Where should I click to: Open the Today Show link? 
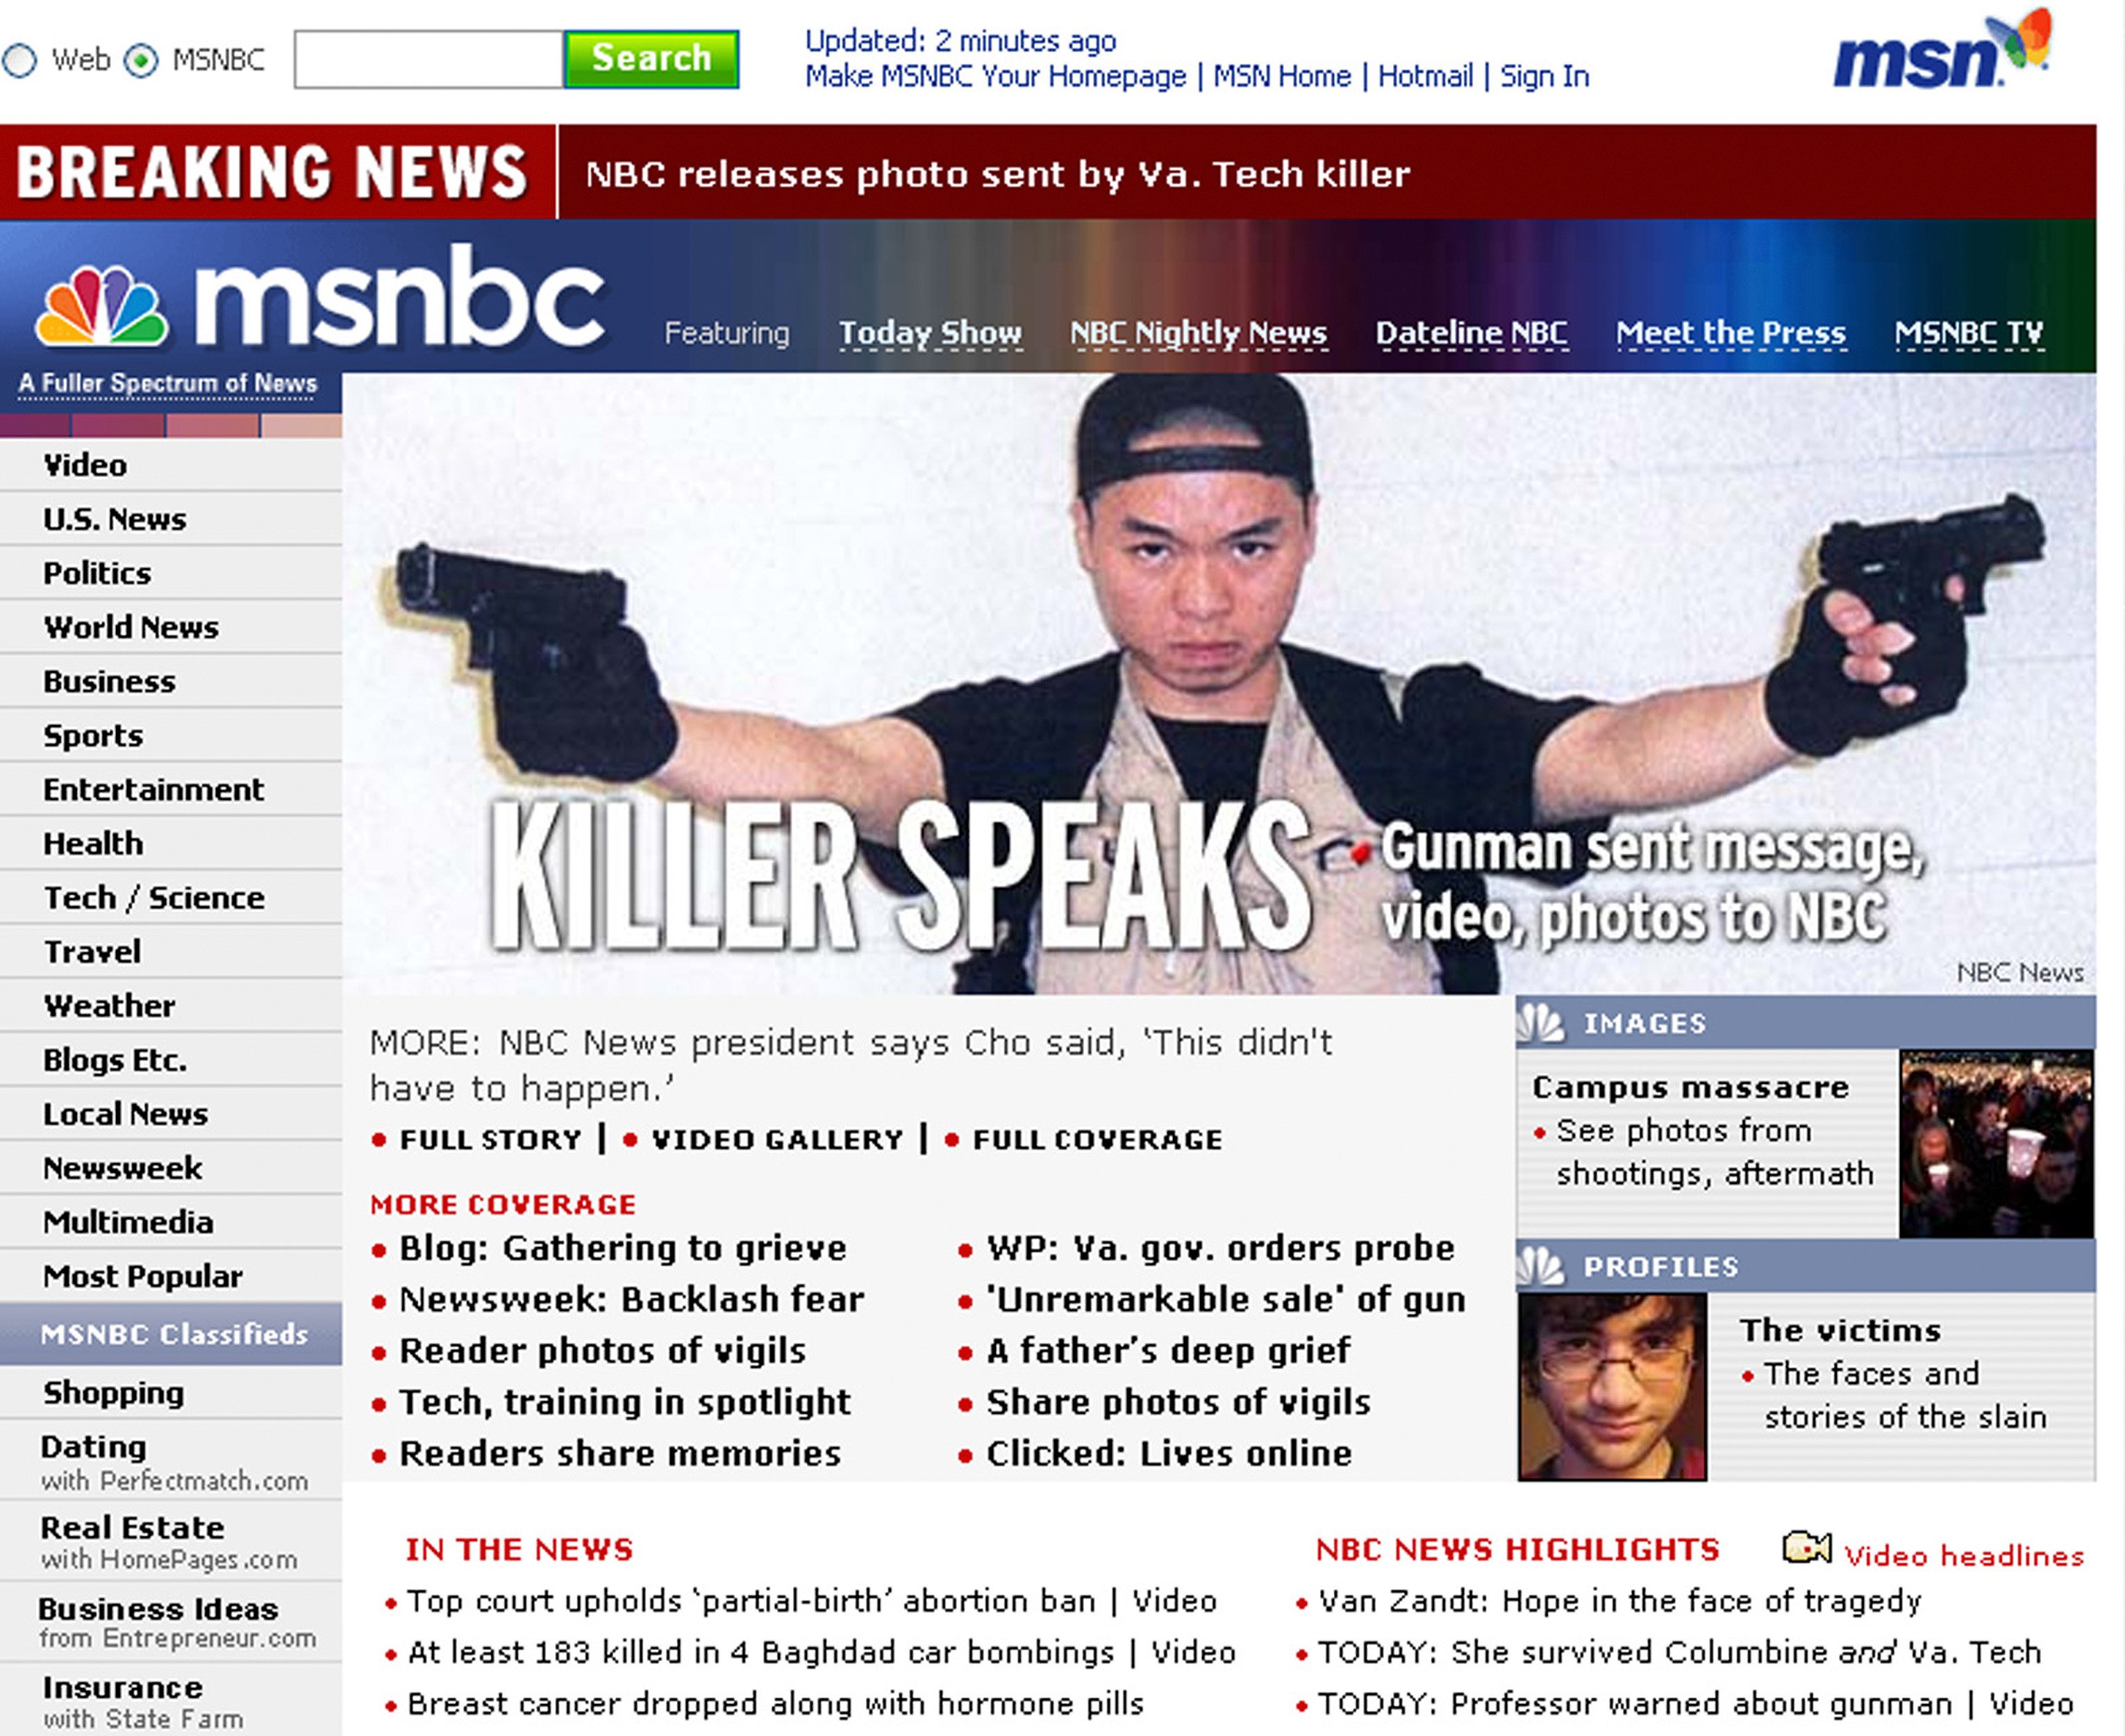point(930,333)
